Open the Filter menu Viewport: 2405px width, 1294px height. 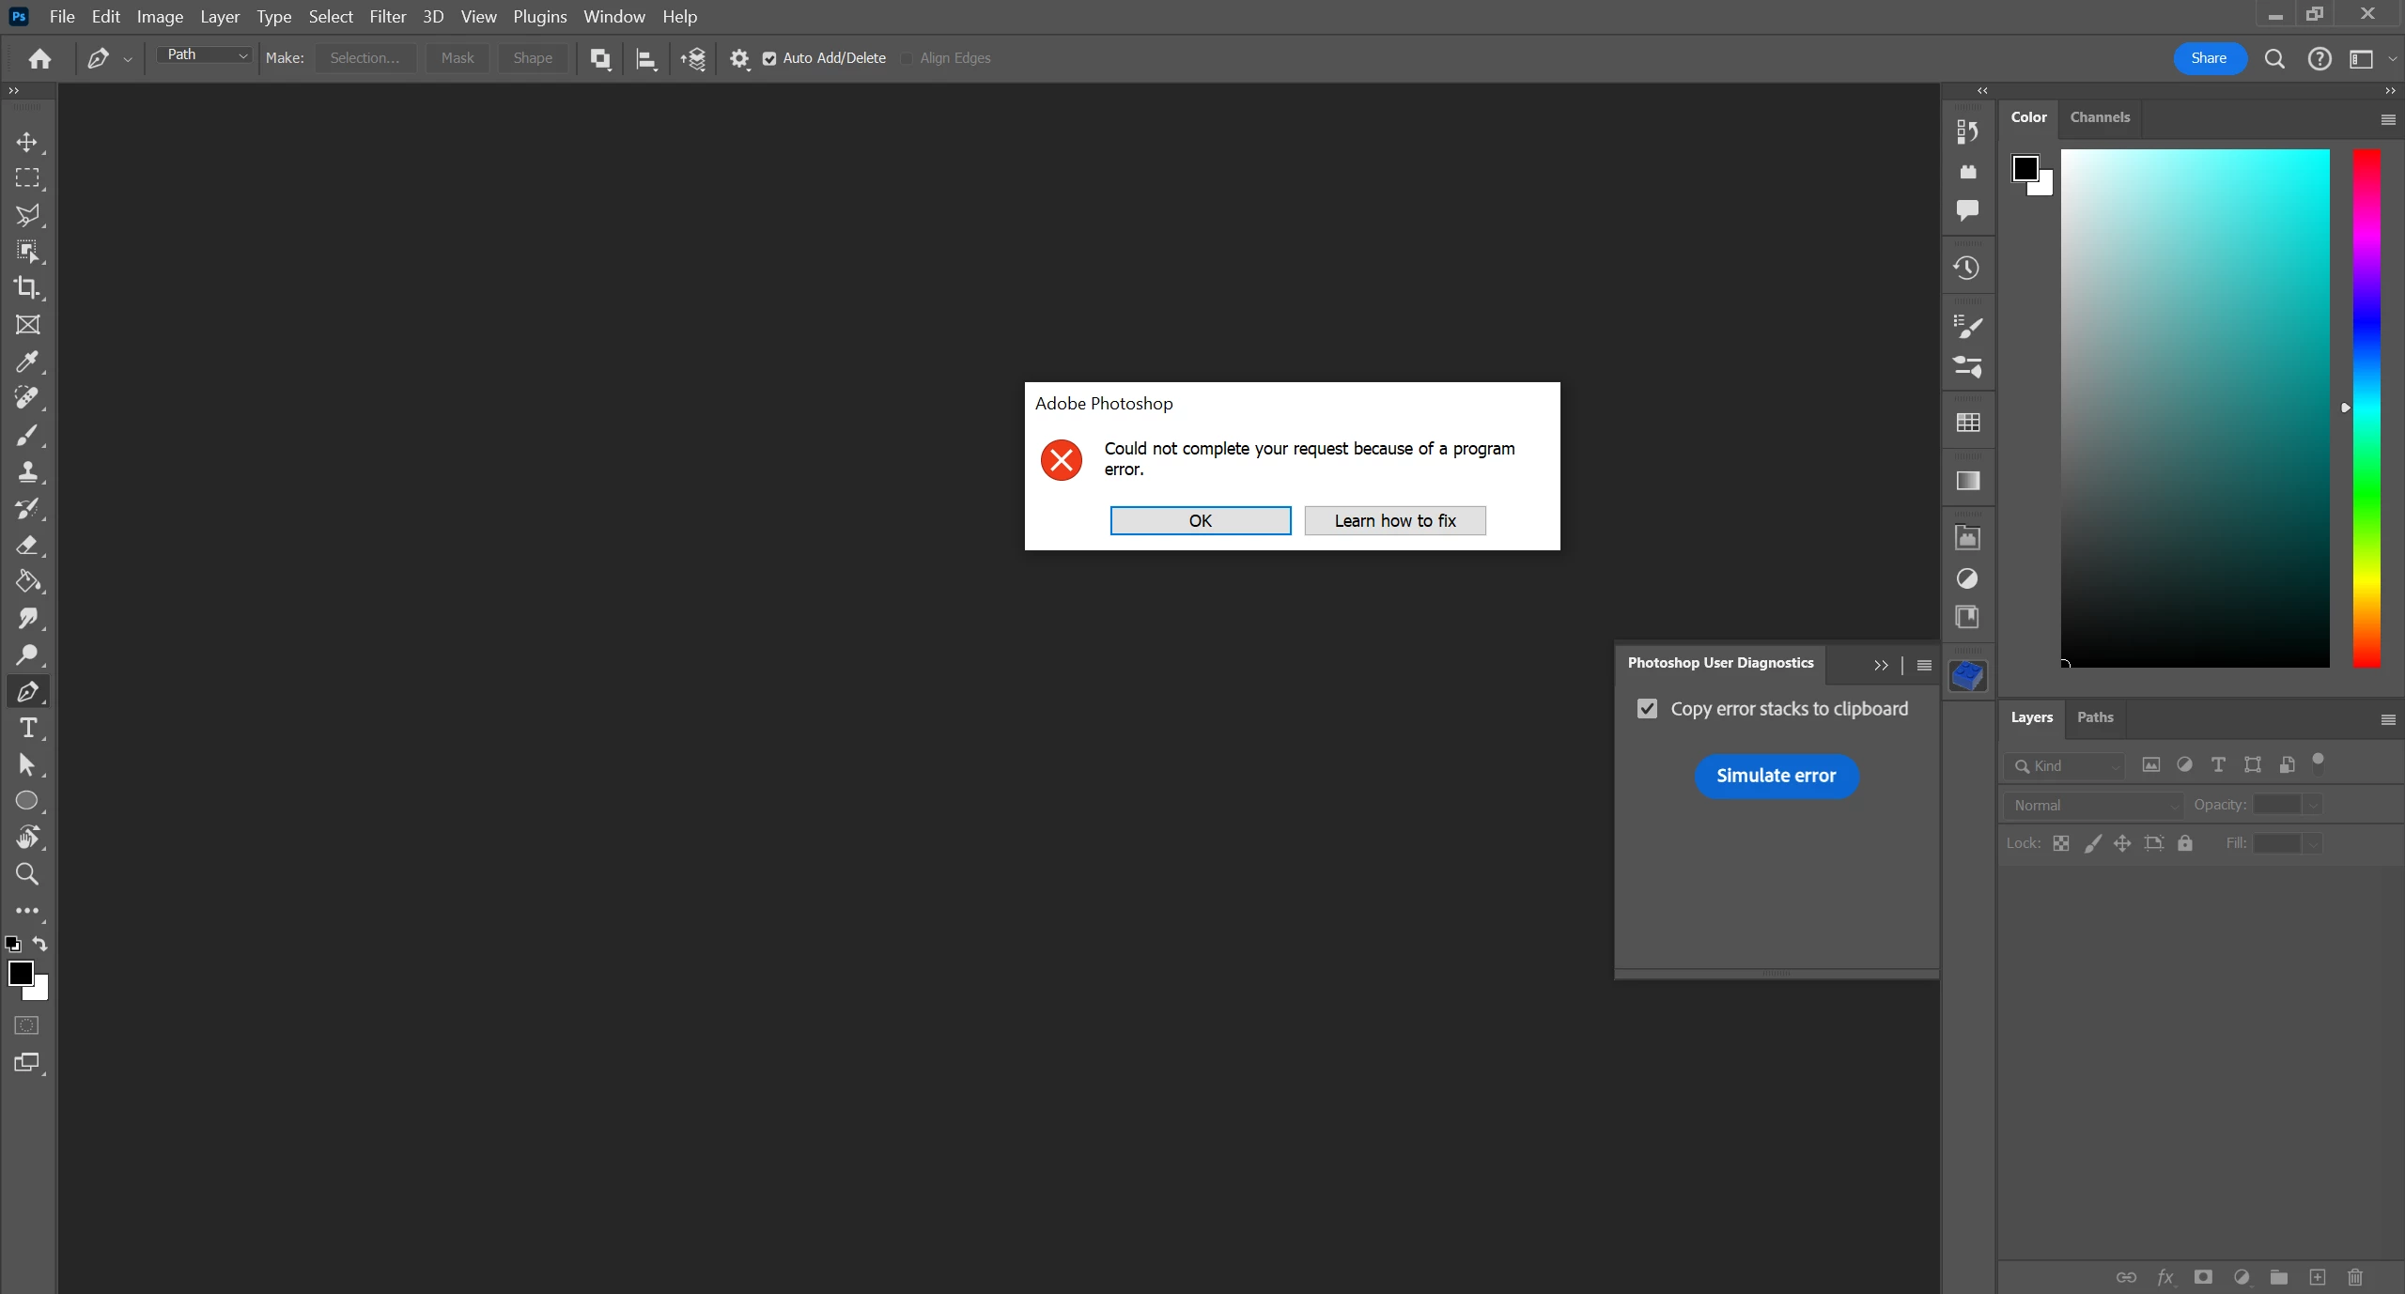pyautogui.click(x=387, y=17)
